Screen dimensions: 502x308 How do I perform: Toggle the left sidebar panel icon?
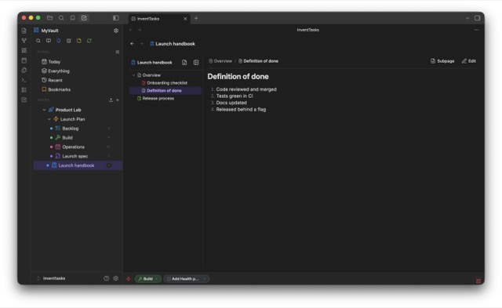coord(116,18)
